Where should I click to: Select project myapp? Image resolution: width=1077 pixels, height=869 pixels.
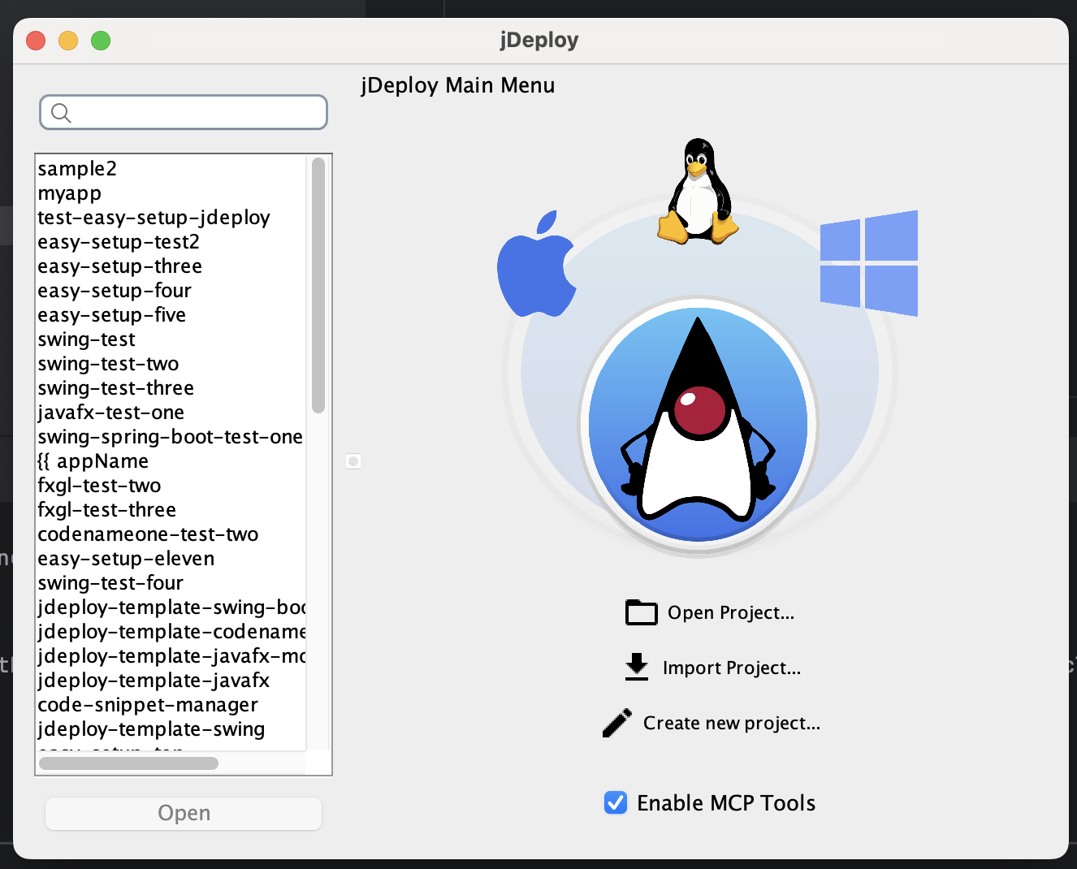point(171,193)
